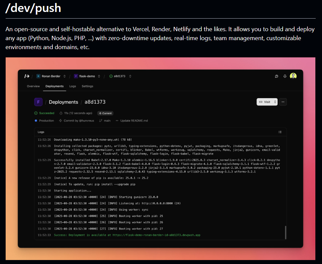Click the stopwatch duration icon
Viewport: 322px width, 264px height.
tap(61, 113)
